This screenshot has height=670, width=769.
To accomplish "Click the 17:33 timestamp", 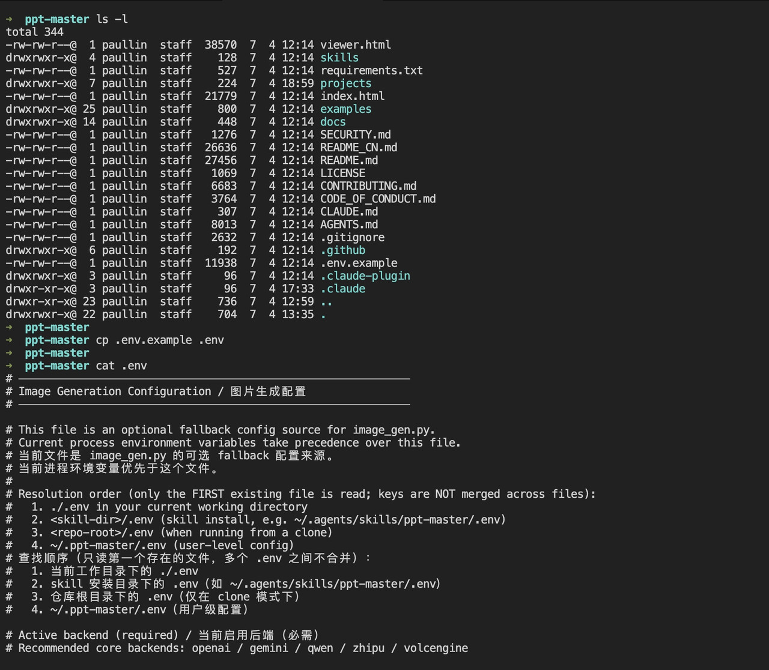I will click(x=298, y=289).
